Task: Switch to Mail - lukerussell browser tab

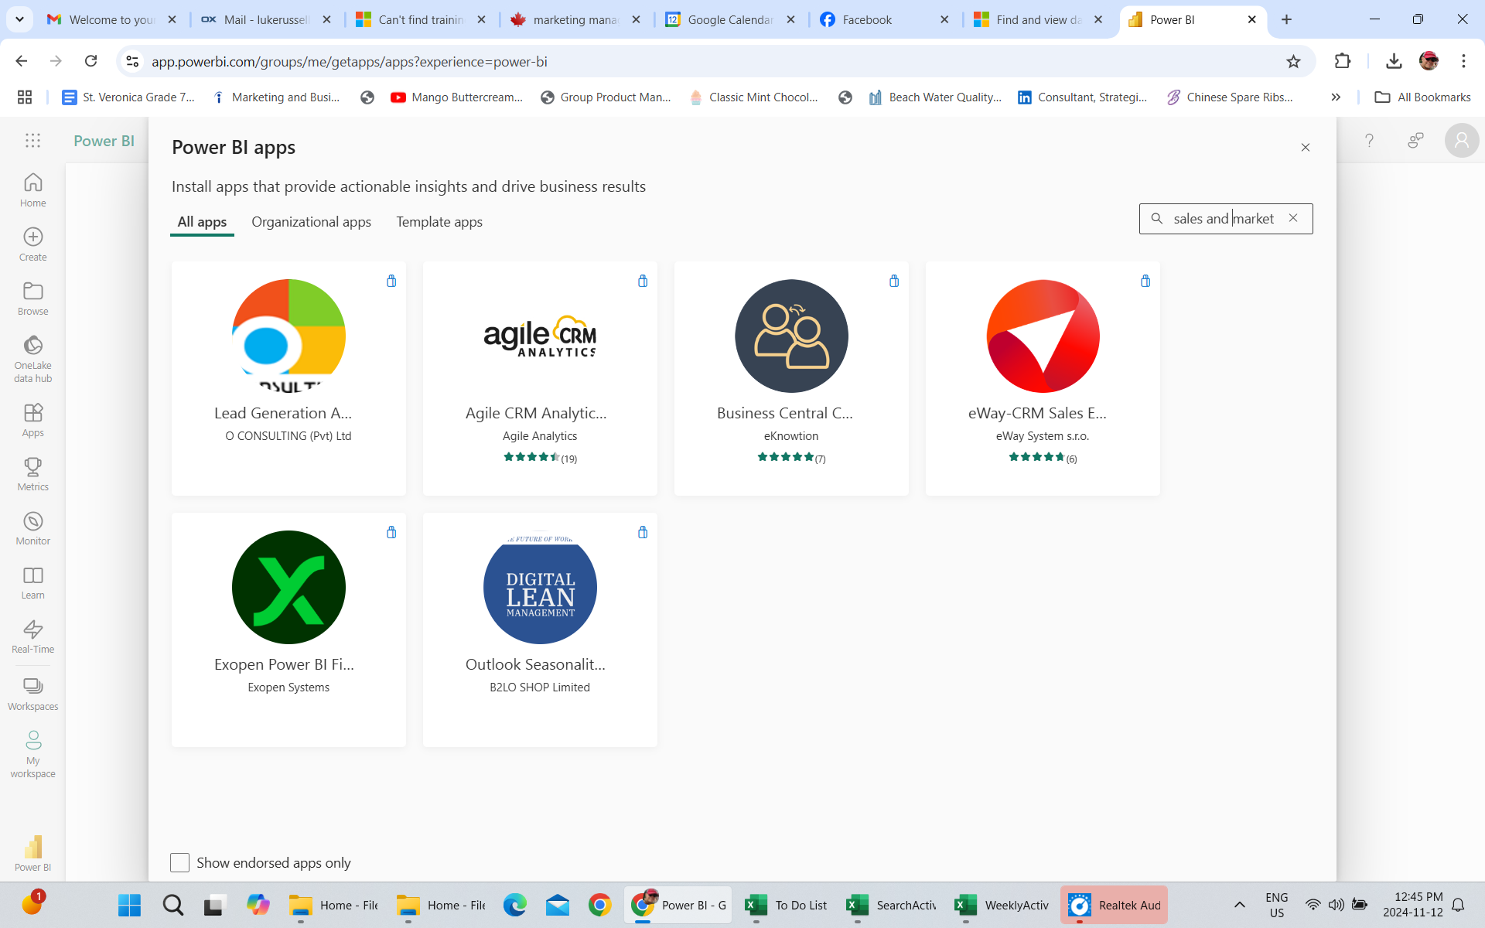Action: (266, 19)
